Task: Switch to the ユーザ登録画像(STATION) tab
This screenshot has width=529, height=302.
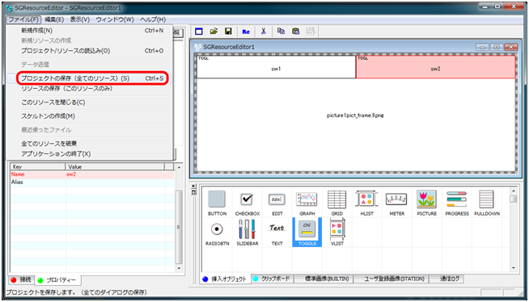Action: (391, 279)
